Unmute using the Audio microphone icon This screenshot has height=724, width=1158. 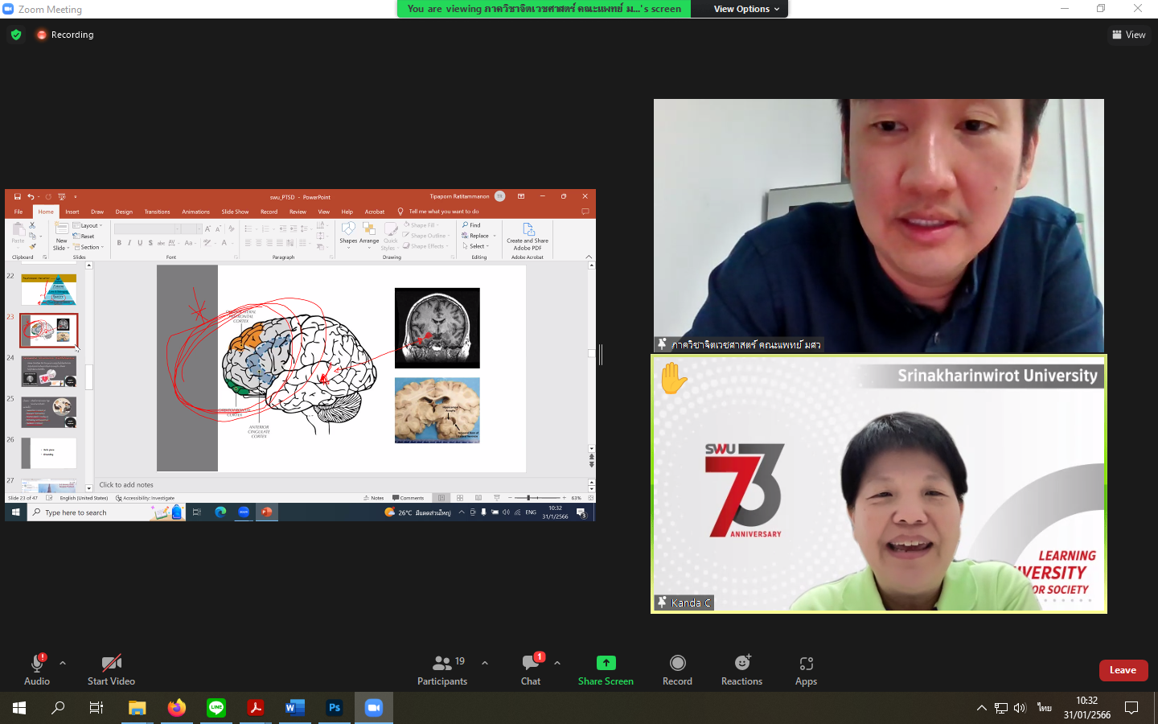36,664
